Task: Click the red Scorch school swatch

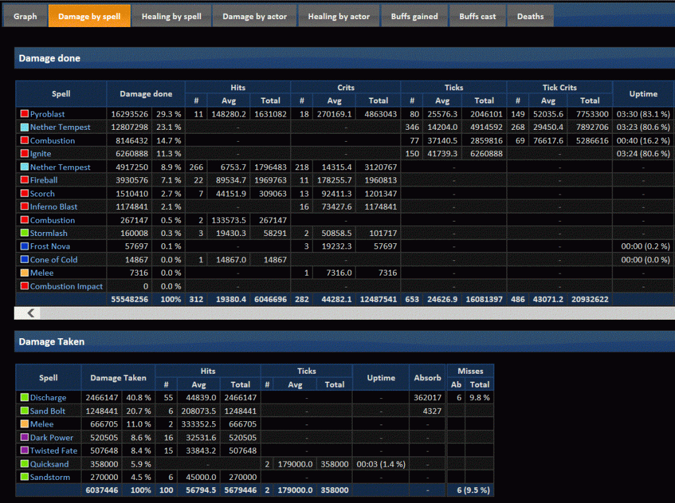Action: coord(24,193)
